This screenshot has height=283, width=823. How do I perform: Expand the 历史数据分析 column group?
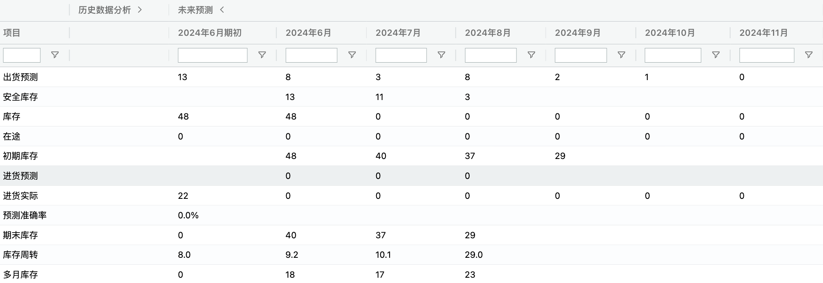coord(140,10)
